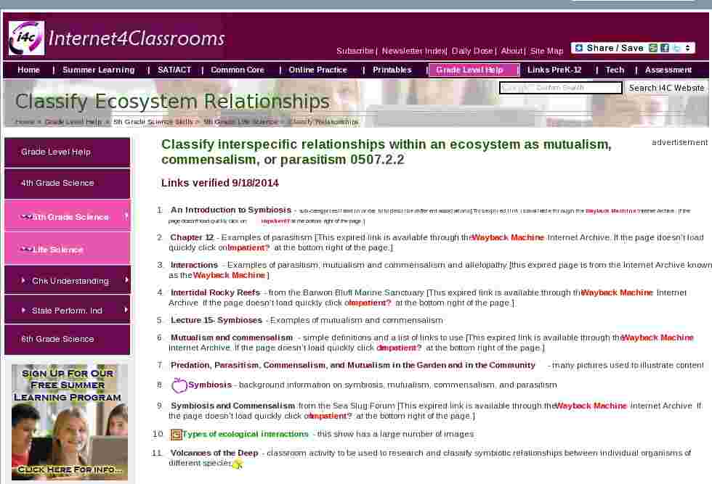Screen dimensions: 712x484
Task: Click 5th Grade Science Skills breadcrumb link
Action: click(153, 122)
